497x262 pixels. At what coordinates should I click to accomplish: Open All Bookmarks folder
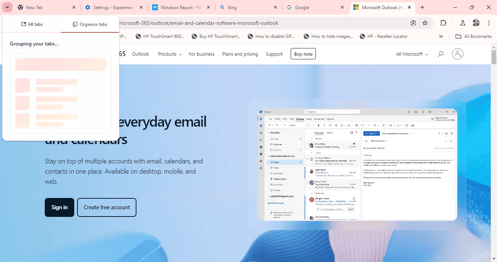(x=474, y=36)
